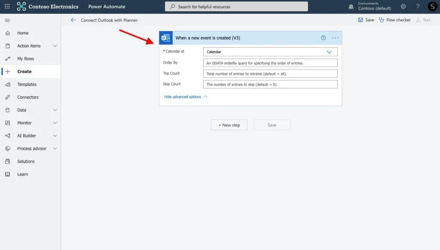The width and height of the screenshot is (440, 250).
Task: Select Connectors in the sidebar
Action: pos(28,97)
